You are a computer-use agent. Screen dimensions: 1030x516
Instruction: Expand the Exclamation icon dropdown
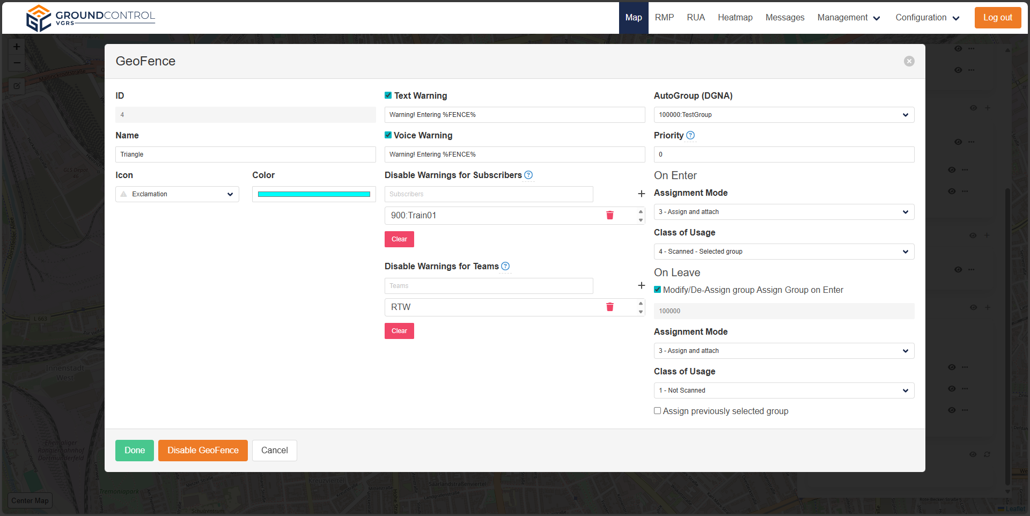coord(177,194)
